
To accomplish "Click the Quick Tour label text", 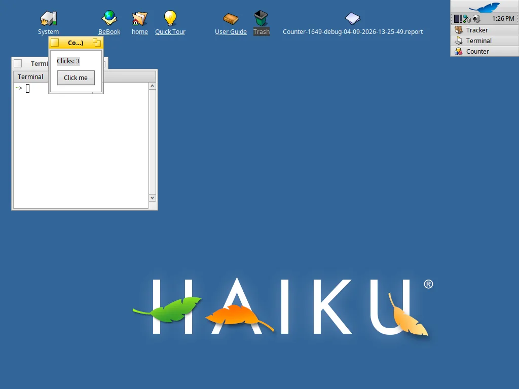I will coord(170,32).
